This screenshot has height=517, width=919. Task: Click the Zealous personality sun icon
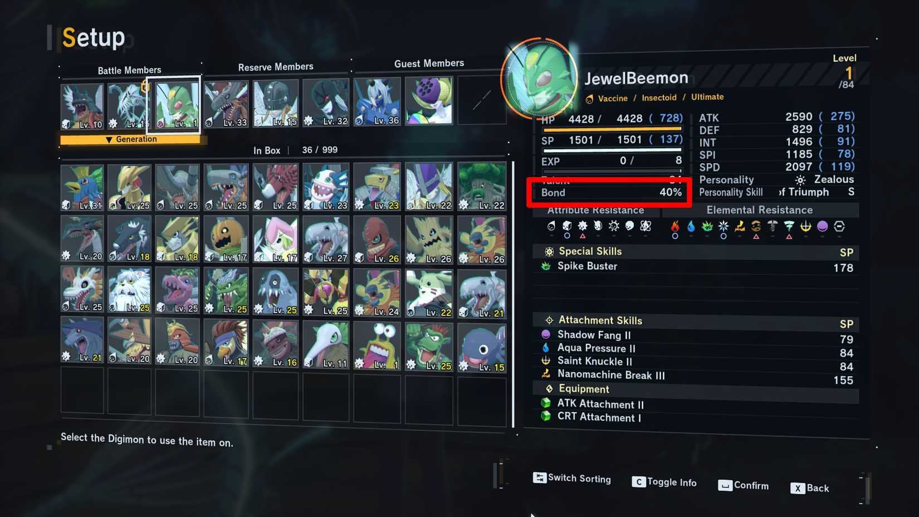click(800, 180)
